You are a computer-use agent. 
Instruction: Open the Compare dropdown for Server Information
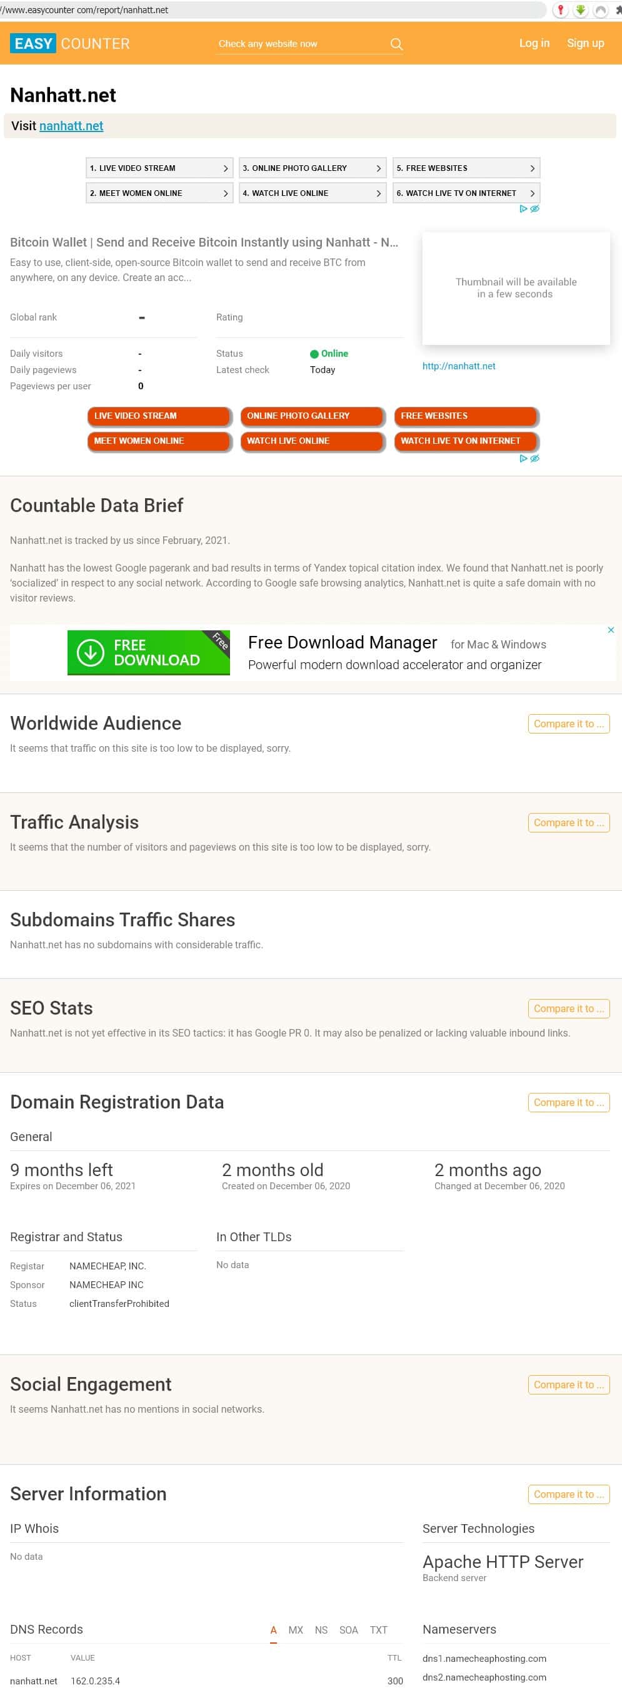568,1494
